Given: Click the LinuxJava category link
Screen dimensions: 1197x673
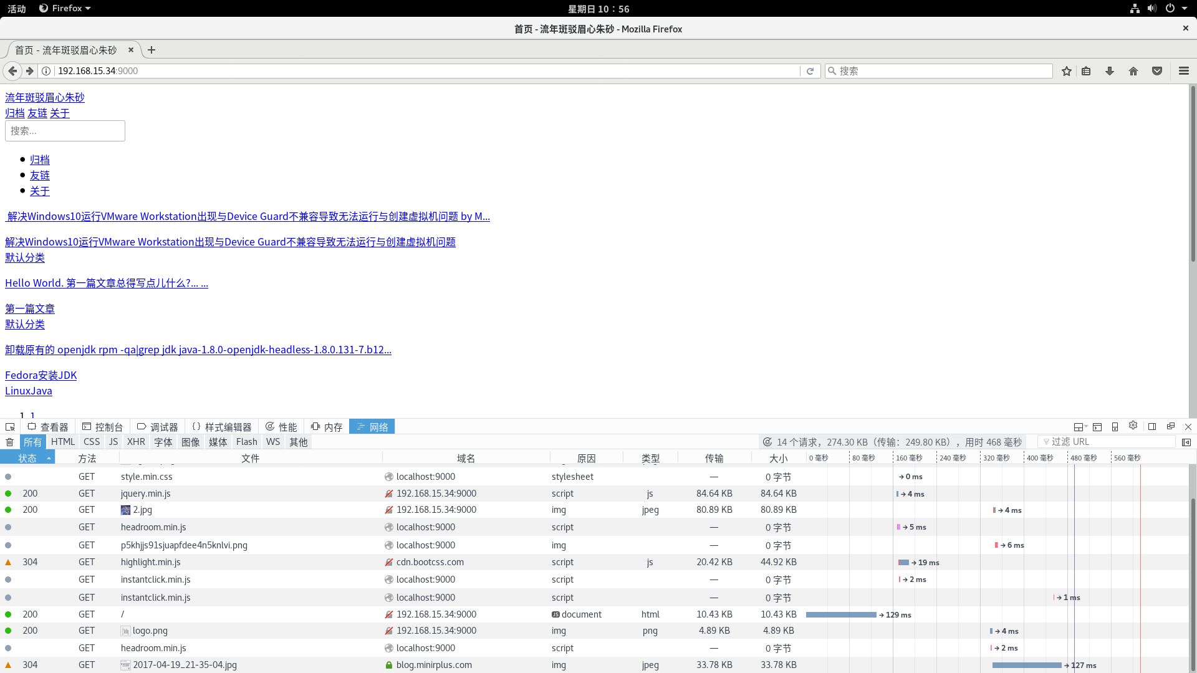Looking at the screenshot, I should 29,391.
